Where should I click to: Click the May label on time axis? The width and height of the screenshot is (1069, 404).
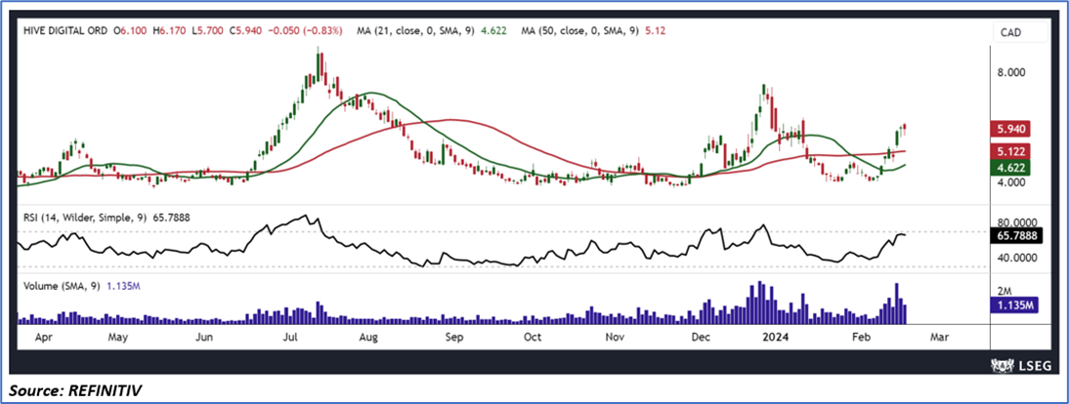pyautogui.click(x=118, y=337)
